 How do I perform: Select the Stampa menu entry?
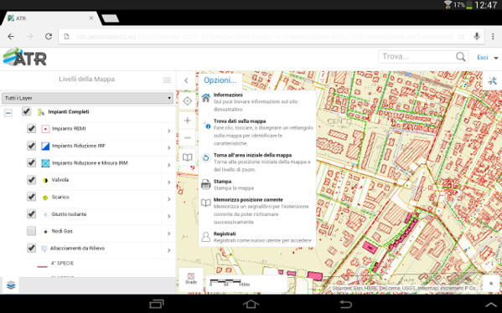coord(257,184)
